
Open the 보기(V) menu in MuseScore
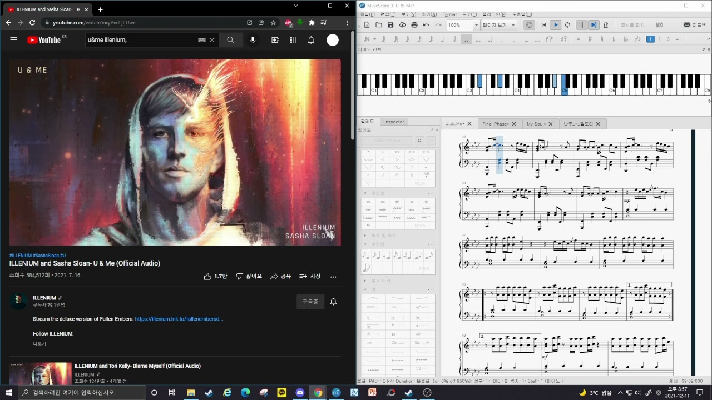409,14
